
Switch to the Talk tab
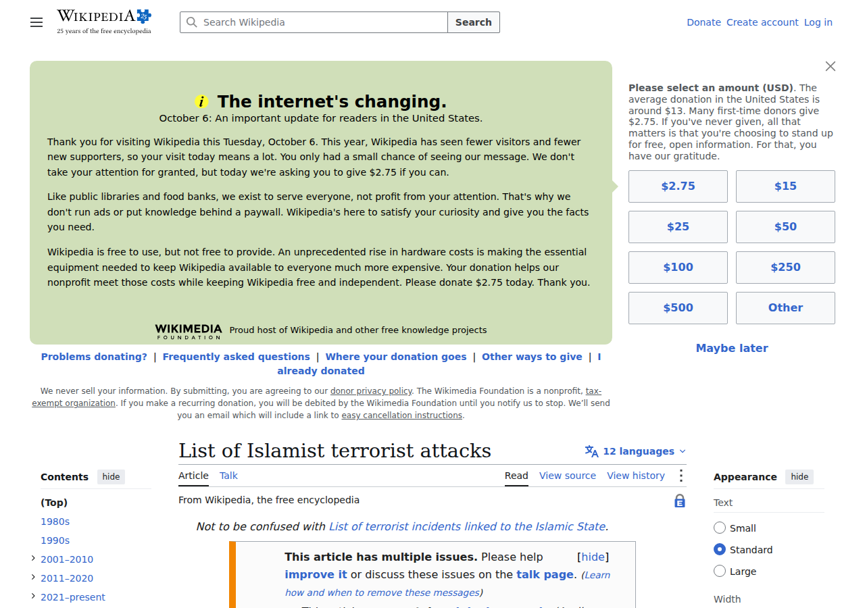point(228,476)
